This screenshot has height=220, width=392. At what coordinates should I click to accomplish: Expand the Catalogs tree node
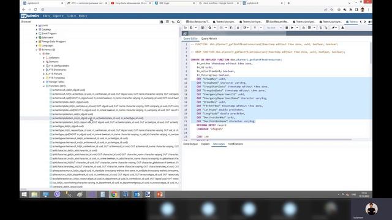[37, 29]
